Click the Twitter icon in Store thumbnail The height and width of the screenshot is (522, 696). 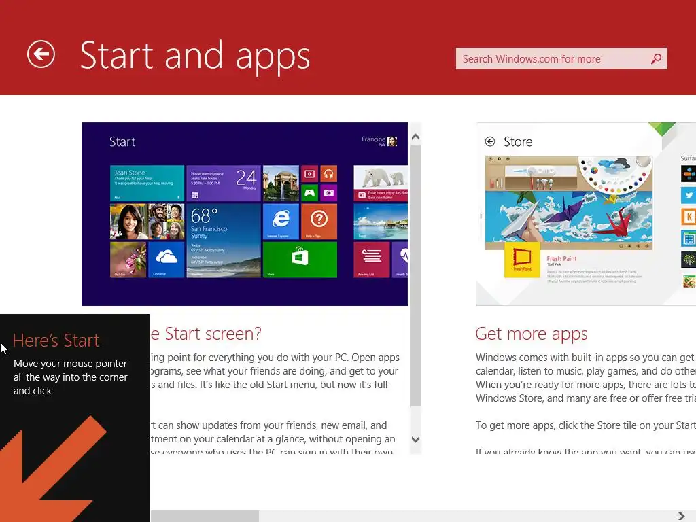(x=689, y=195)
